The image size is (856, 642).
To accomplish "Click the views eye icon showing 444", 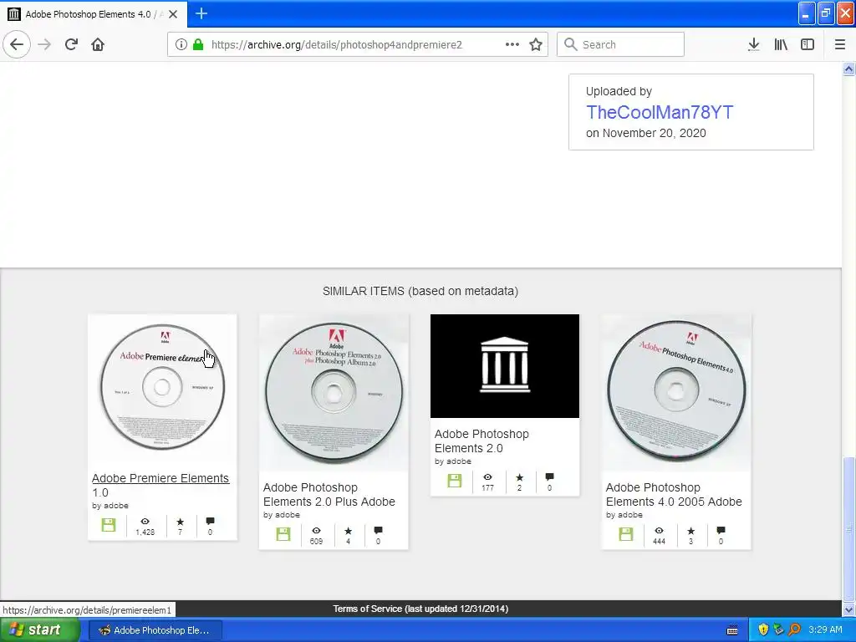I will [x=659, y=530].
